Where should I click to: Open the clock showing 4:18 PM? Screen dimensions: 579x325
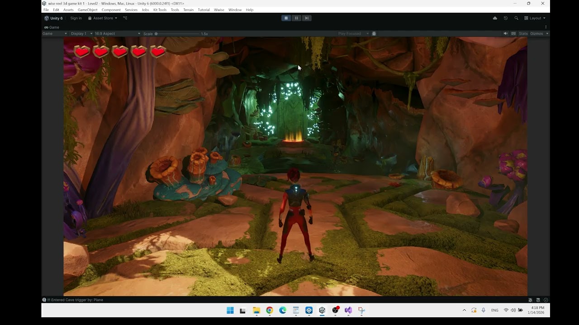[536, 310]
